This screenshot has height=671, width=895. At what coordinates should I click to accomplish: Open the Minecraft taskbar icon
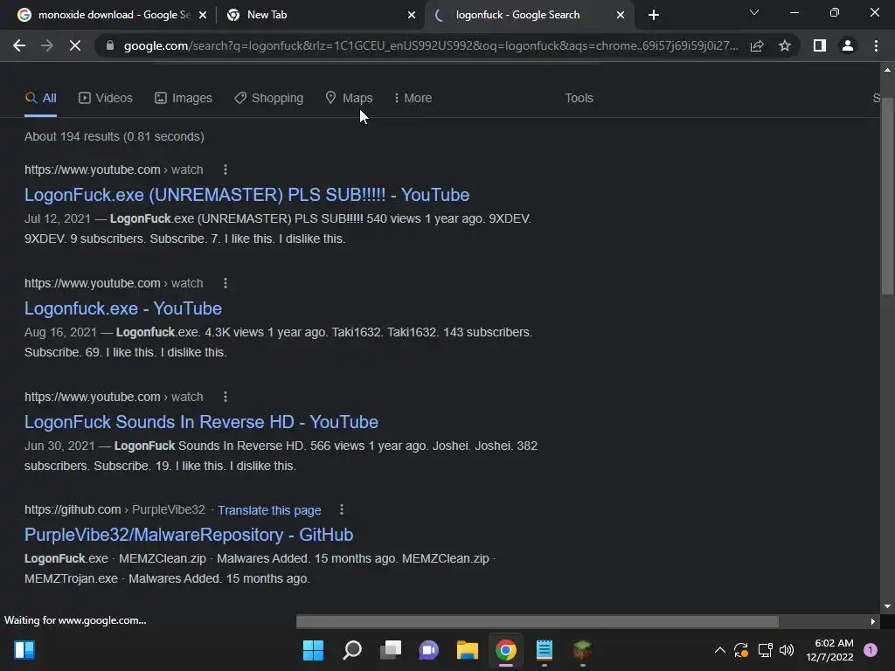pos(583,650)
